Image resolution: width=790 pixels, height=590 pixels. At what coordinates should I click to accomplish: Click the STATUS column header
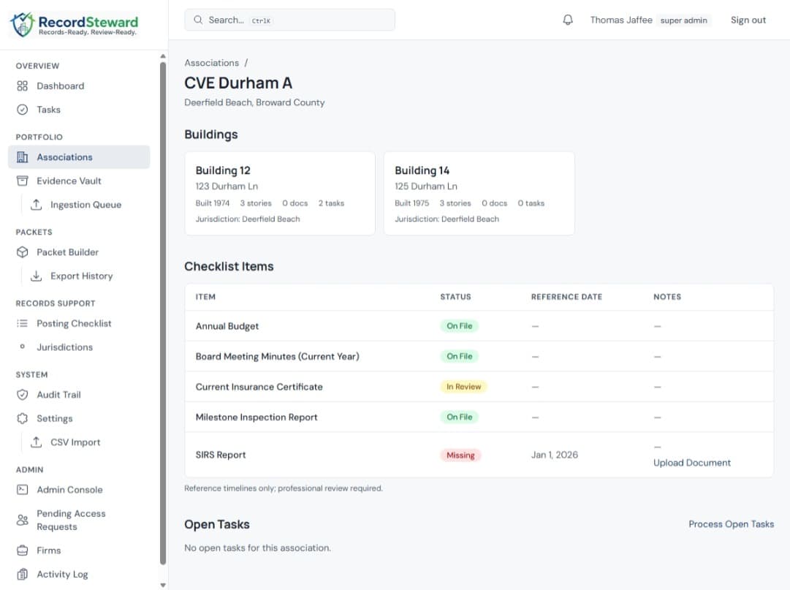click(455, 298)
